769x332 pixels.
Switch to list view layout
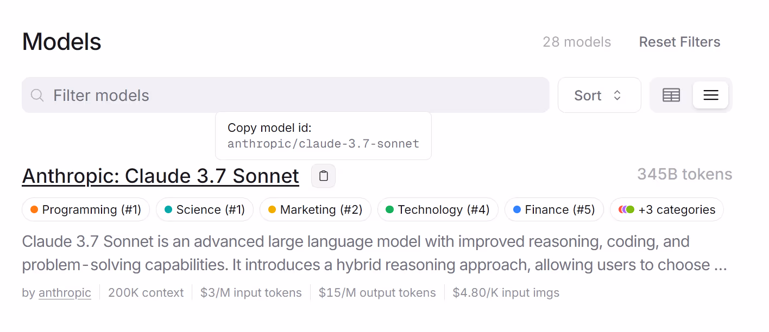point(710,95)
